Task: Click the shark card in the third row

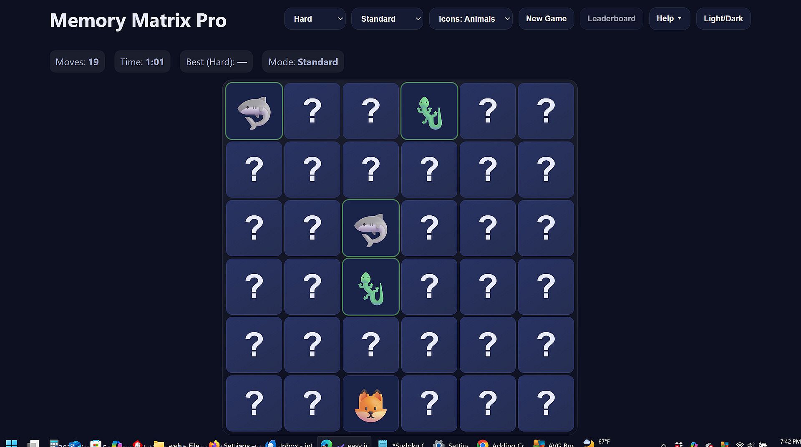Action: pos(370,228)
